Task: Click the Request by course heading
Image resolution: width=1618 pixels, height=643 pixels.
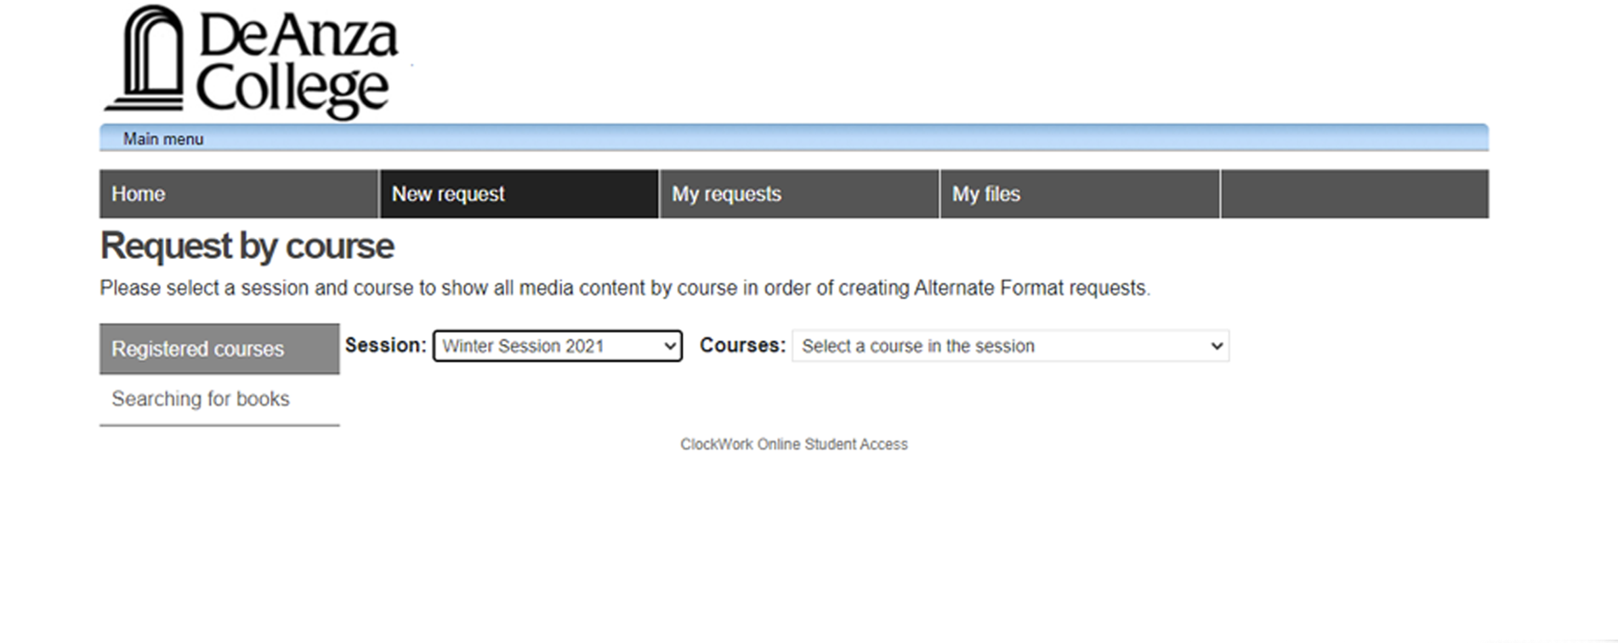Action: pyautogui.click(x=247, y=246)
